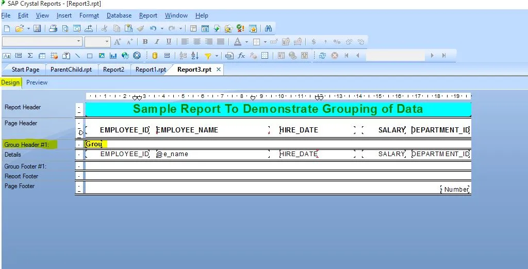This screenshot has width=528, height=269.
Task: Open the Report menu
Action: (x=148, y=15)
